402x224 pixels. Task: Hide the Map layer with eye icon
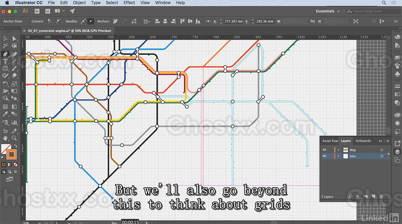coord(324,150)
